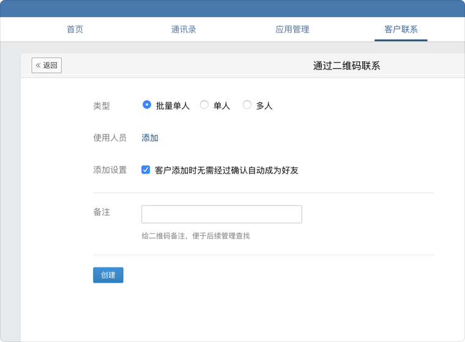Choose the 单人 radio button circle

204,105
